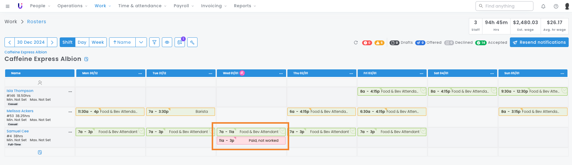Open Isla Thompson's profile link
The width and height of the screenshot is (572, 165).
coord(20,91)
